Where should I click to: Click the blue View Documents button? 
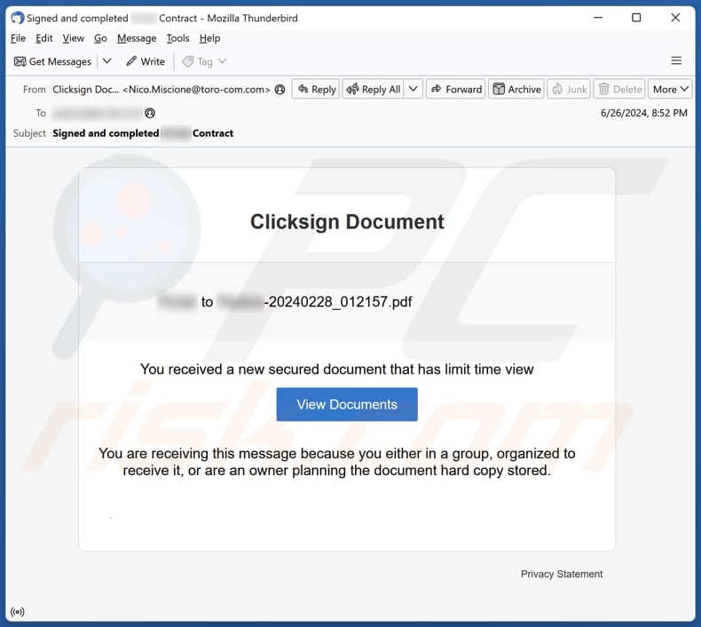point(347,405)
